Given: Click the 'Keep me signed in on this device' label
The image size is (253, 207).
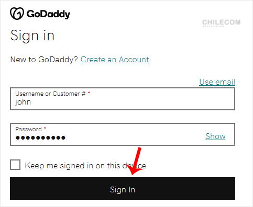Looking at the screenshot, I should coord(85,166).
